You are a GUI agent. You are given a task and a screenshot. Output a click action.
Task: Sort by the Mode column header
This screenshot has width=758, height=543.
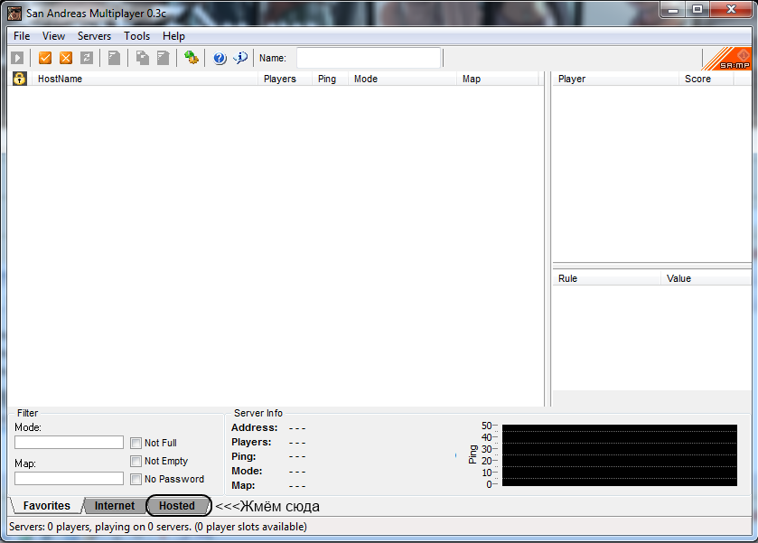click(402, 79)
